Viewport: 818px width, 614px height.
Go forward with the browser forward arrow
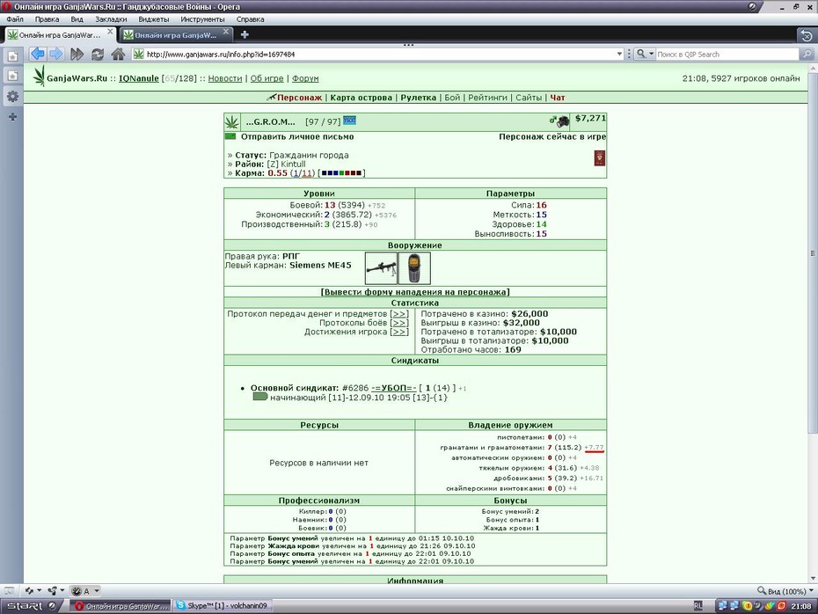[x=55, y=54]
